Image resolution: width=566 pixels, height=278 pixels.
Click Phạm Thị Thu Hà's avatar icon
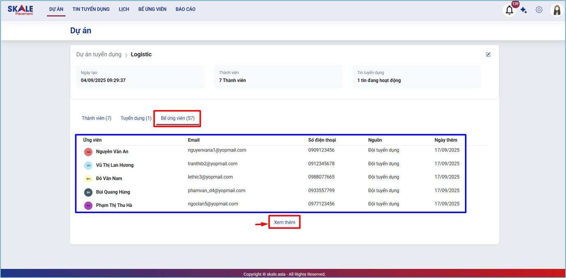pyautogui.click(x=88, y=206)
